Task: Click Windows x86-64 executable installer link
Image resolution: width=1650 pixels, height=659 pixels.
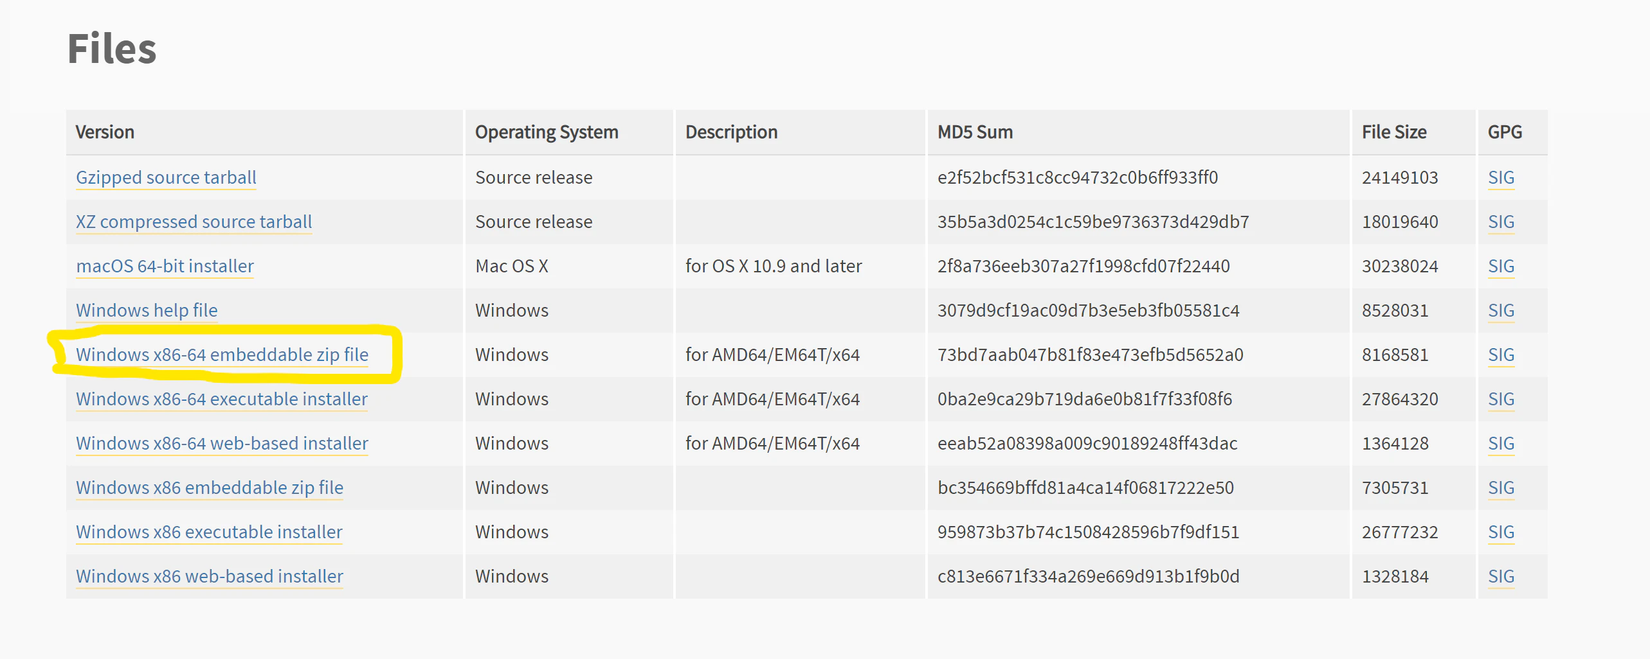Action: [222, 399]
